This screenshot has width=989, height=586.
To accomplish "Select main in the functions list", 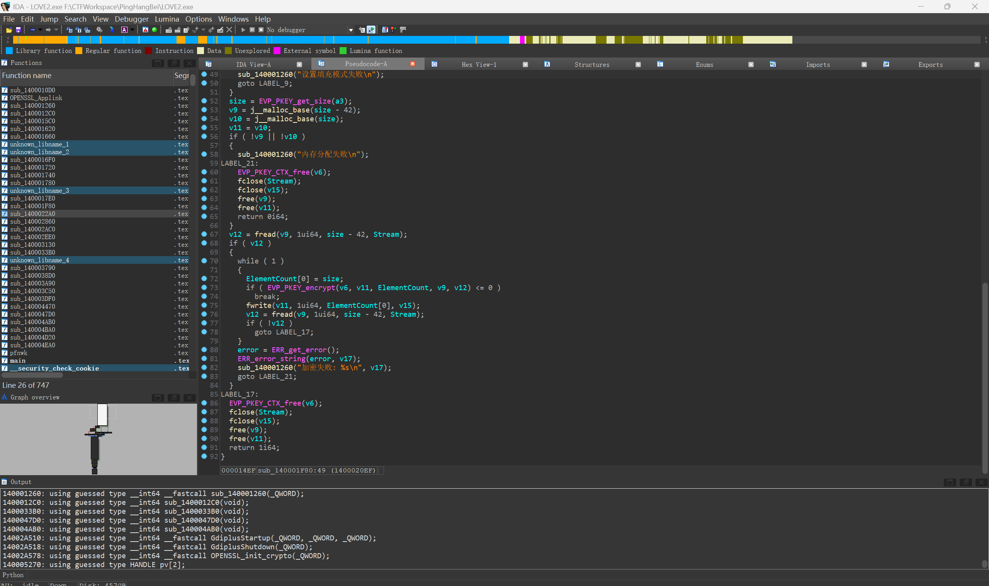I will pyautogui.click(x=18, y=360).
